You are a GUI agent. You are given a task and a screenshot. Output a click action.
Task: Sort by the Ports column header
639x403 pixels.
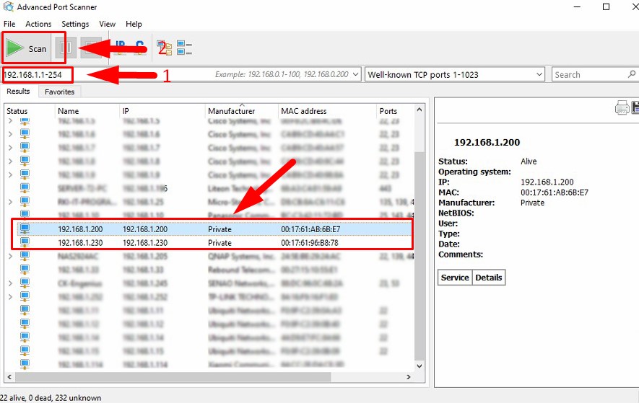coord(394,111)
